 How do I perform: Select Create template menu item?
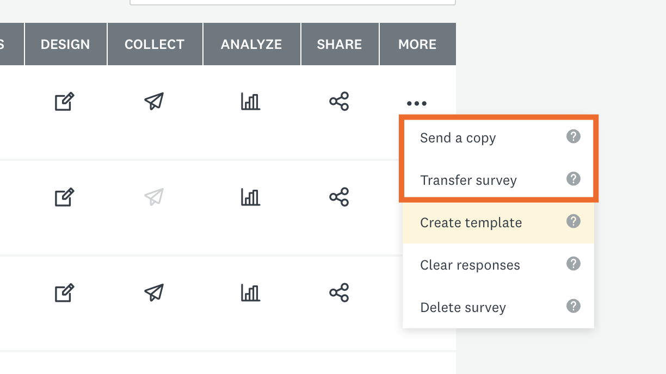[498, 222]
